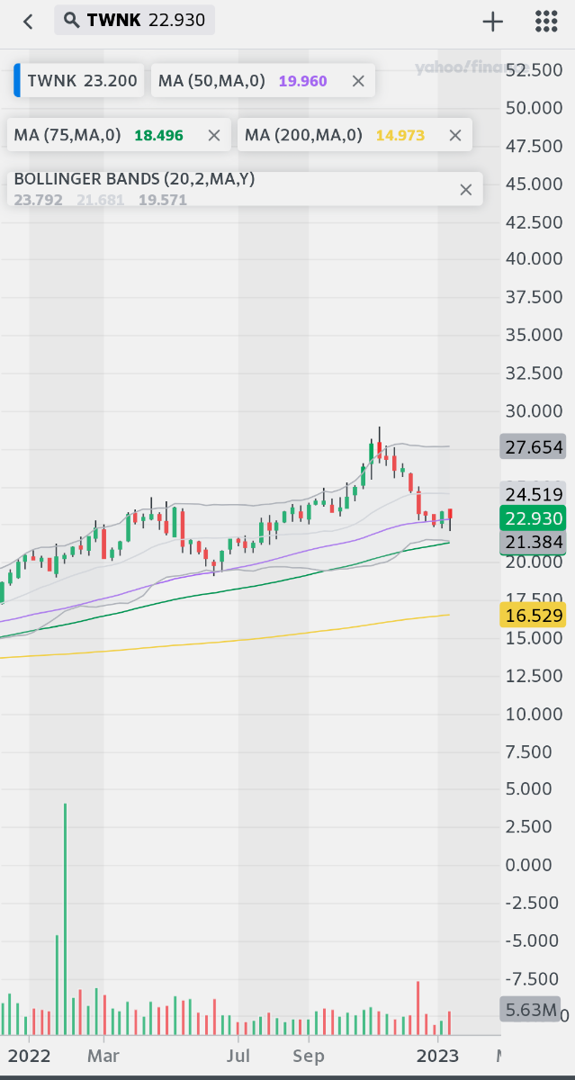575x1080 pixels.
Task: Remove the Bollinger Bands indicator
Action: [x=466, y=189]
